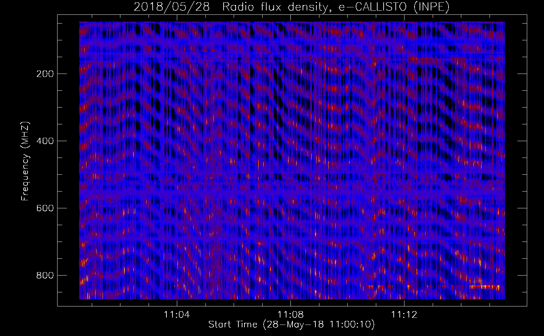The height and width of the screenshot is (336, 544).
Task: Click the 11:04 time tick label
Action: click(177, 315)
